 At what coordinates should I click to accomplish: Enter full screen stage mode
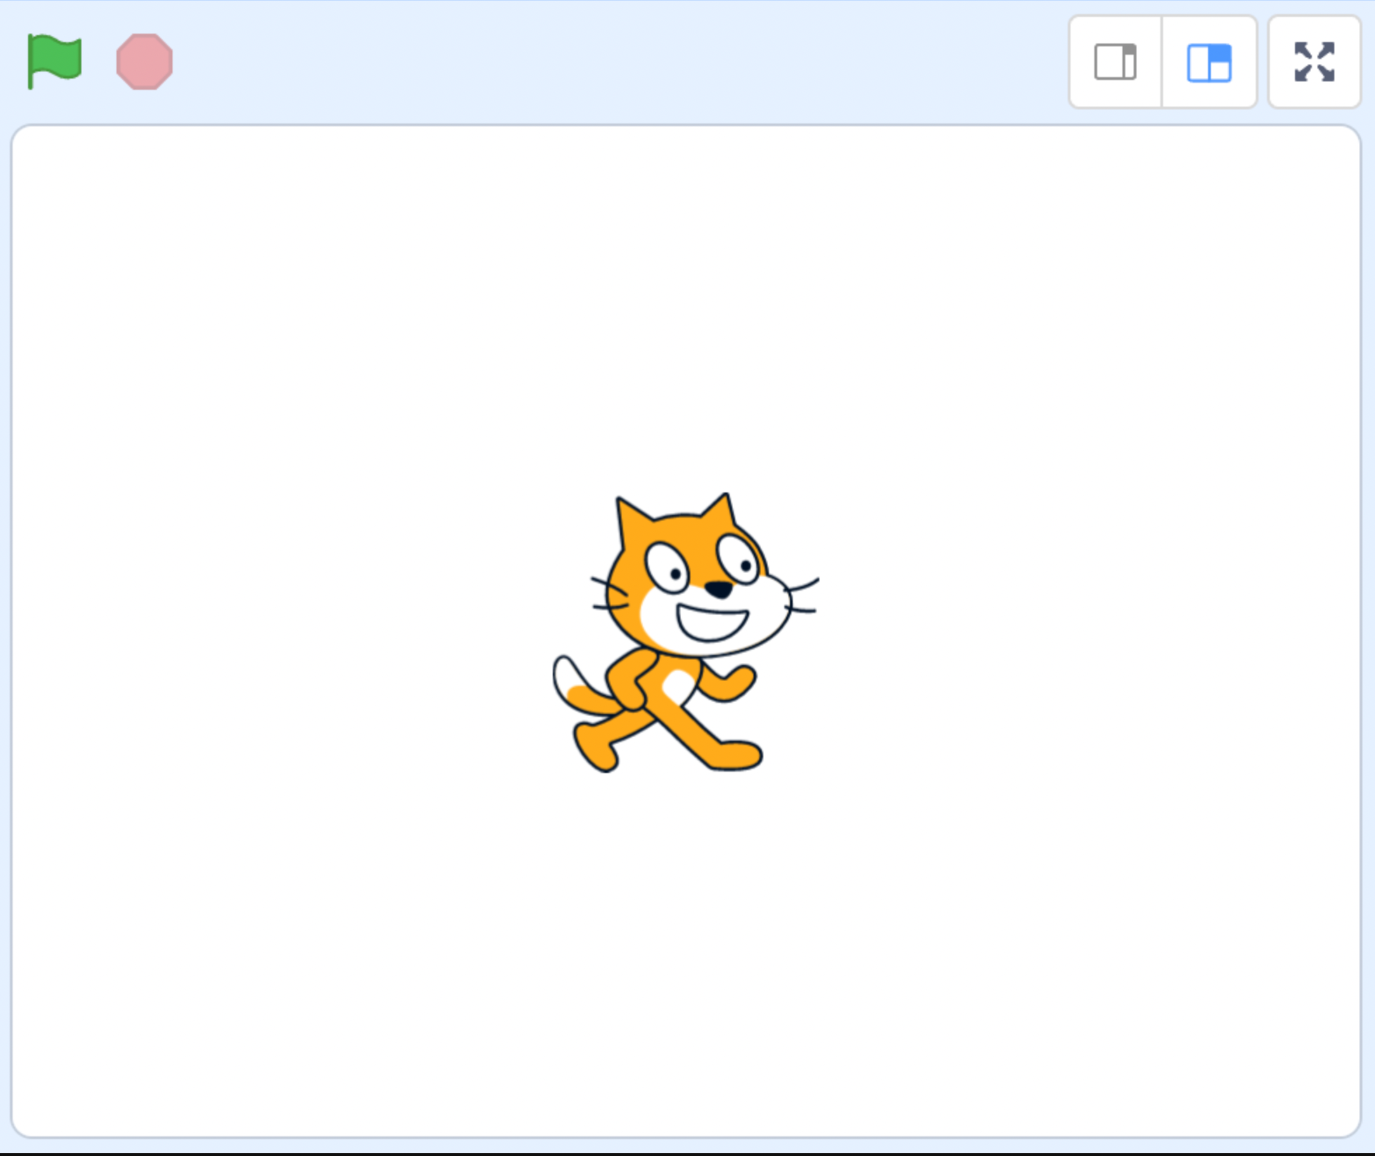coord(1314,62)
